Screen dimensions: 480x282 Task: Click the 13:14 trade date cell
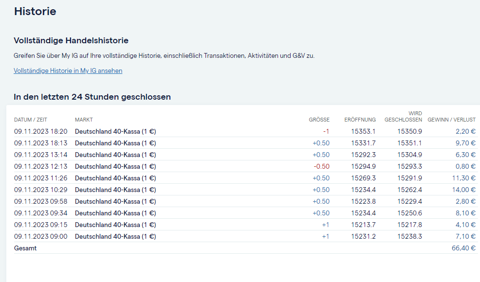pos(41,155)
